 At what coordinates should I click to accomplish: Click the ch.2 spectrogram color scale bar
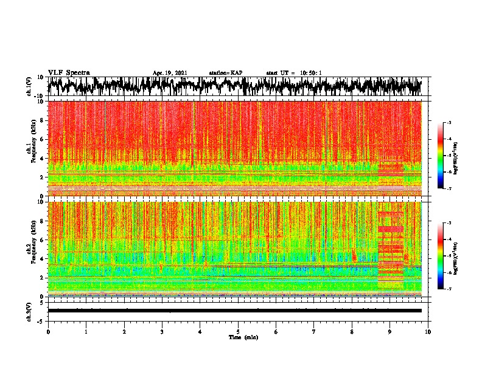pos(441,256)
